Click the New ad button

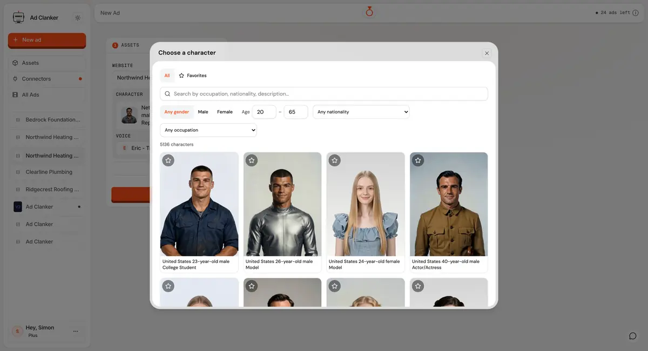47,40
